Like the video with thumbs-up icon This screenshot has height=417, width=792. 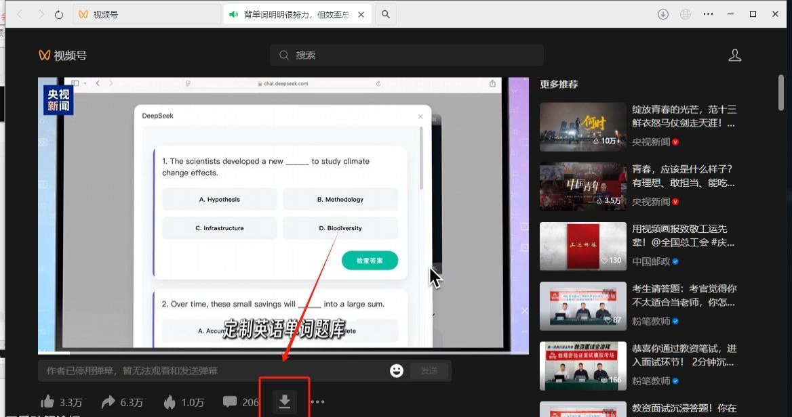point(47,402)
